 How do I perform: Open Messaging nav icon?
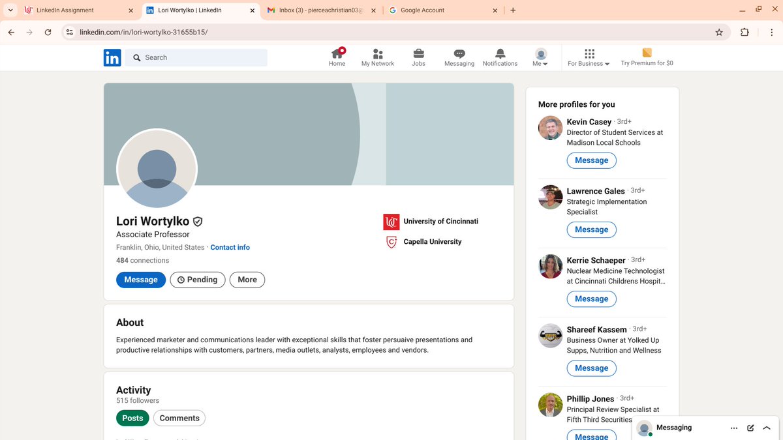pyautogui.click(x=459, y=57)
